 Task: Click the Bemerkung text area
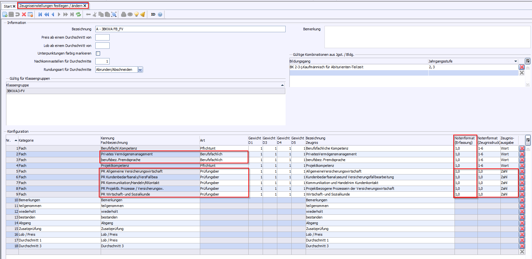[x=427, y=37]
